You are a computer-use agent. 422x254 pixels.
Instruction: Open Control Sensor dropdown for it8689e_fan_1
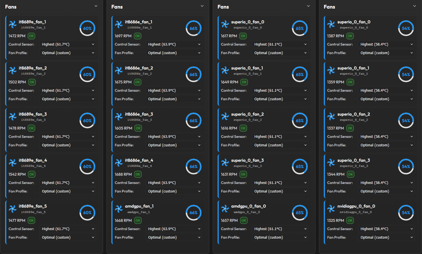tap(68, 44)
